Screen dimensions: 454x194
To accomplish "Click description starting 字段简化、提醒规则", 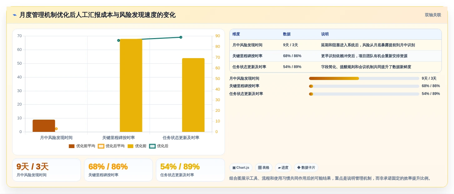I will [x=366, y=67].
